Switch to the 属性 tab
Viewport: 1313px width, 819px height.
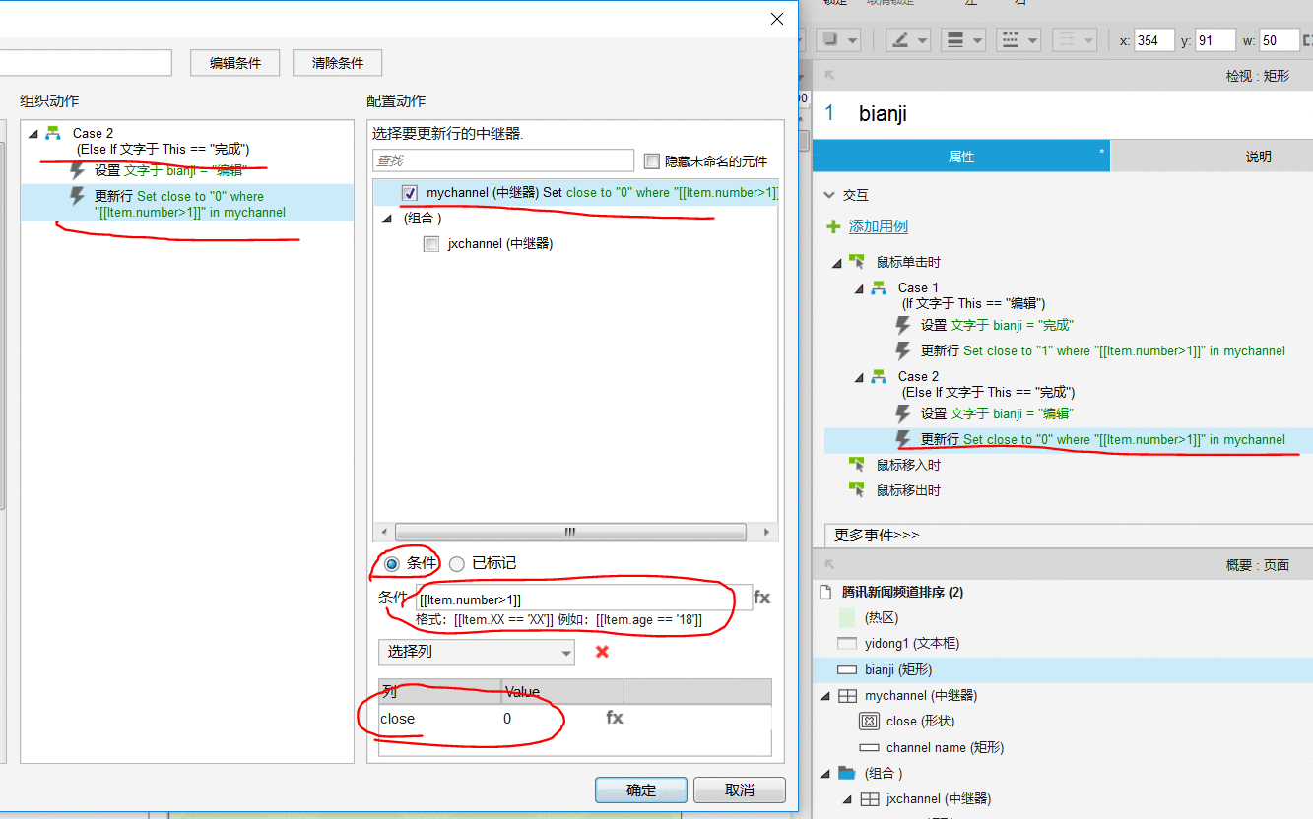pos(960,157)
